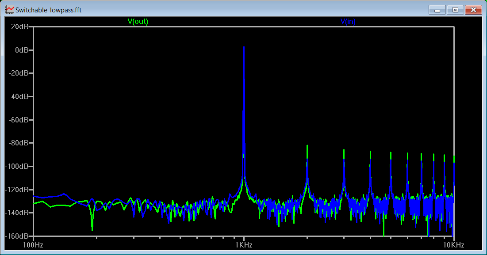Viewport: 487px width, 255px height.
Task: Click the 20dB vertical axis label
Action: coord(19,27)
